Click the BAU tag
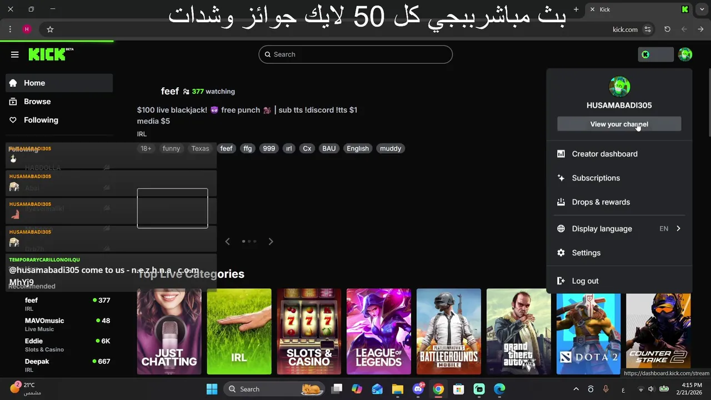Viewport: 711px width, 400px height. tap(329, 148)
